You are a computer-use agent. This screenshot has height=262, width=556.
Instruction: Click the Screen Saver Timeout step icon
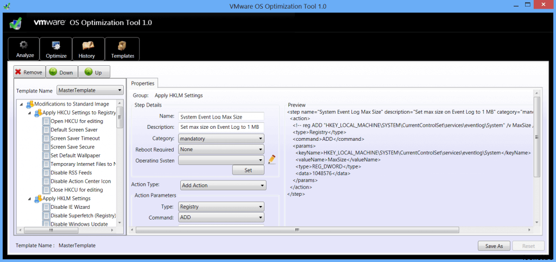[46, 138]
